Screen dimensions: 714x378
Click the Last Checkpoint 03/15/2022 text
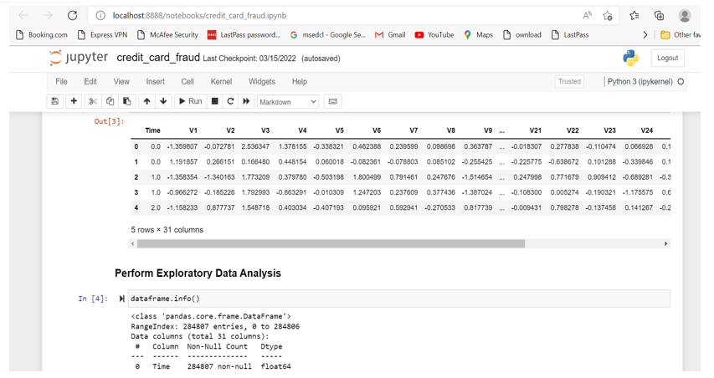[x=249, y=59]
